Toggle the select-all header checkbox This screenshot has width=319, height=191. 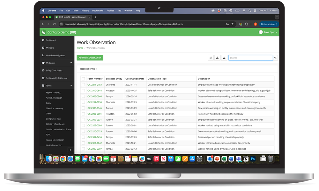coord(83,79)
